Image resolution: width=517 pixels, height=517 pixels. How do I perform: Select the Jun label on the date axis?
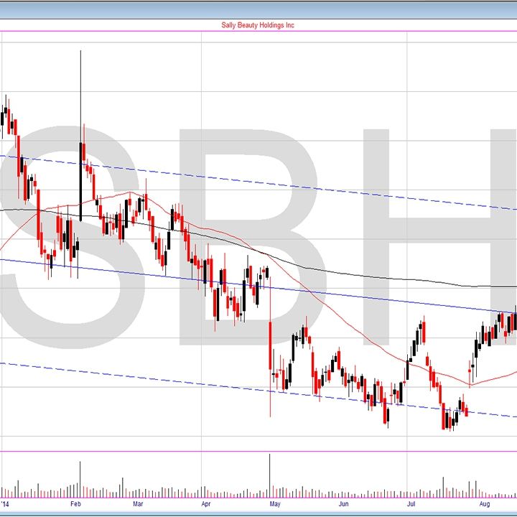pyautogui.click(x=344, y=505)
